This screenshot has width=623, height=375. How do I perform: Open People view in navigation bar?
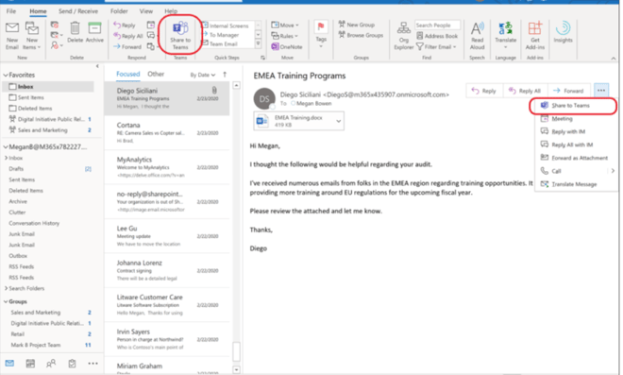click(51, 363)
